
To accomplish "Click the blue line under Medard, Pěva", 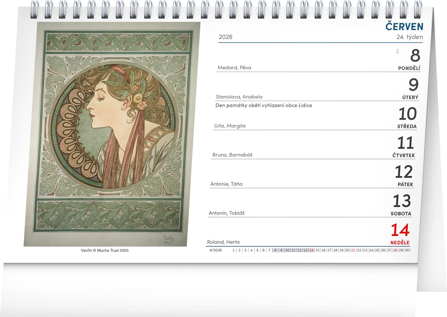I will 298,72.
